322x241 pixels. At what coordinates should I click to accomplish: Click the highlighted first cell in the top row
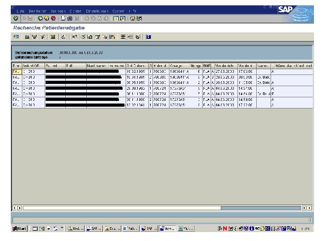click(17, 71)
